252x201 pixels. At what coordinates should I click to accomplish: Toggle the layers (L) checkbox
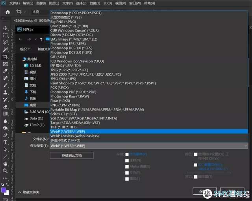127,179
